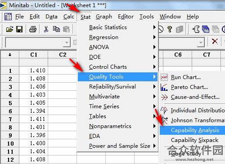The image size is (225, 164).
Task: Open the Graph menu
Action: (104, 17)
